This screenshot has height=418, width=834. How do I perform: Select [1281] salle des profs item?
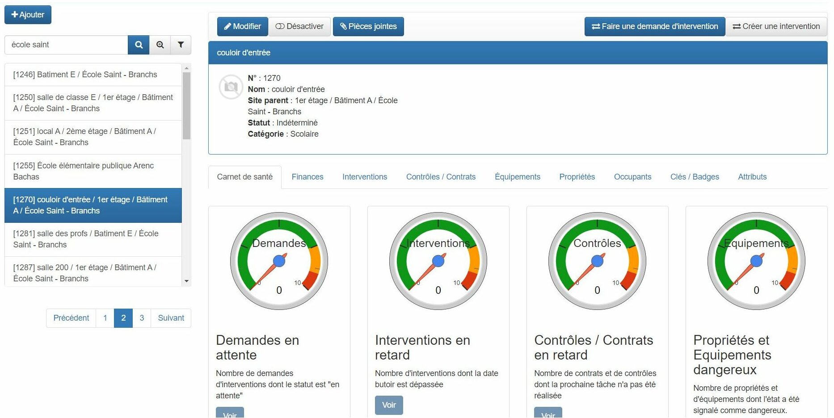[x=93, y=239]
